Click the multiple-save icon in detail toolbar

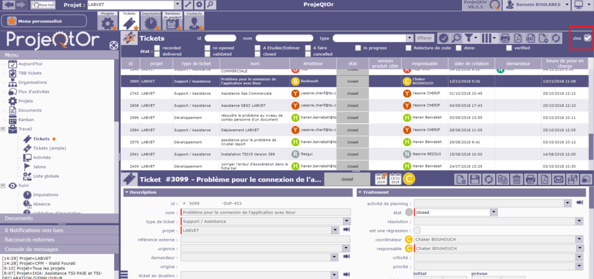tap(572, 179)
